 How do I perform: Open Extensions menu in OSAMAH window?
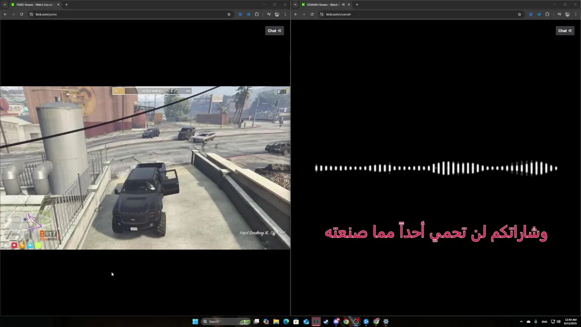click(x=547, y=14)
